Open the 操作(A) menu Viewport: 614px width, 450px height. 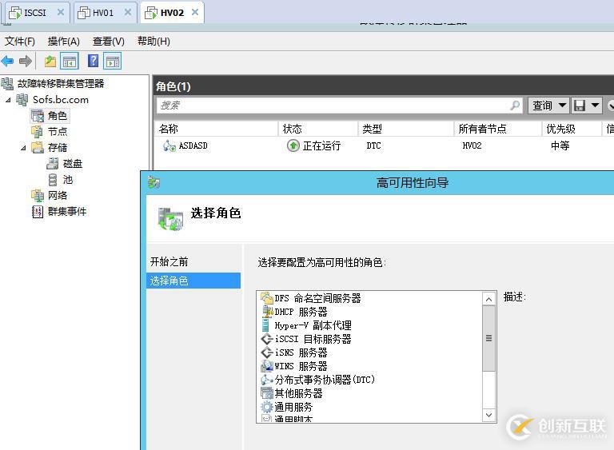tap(63, 41)
